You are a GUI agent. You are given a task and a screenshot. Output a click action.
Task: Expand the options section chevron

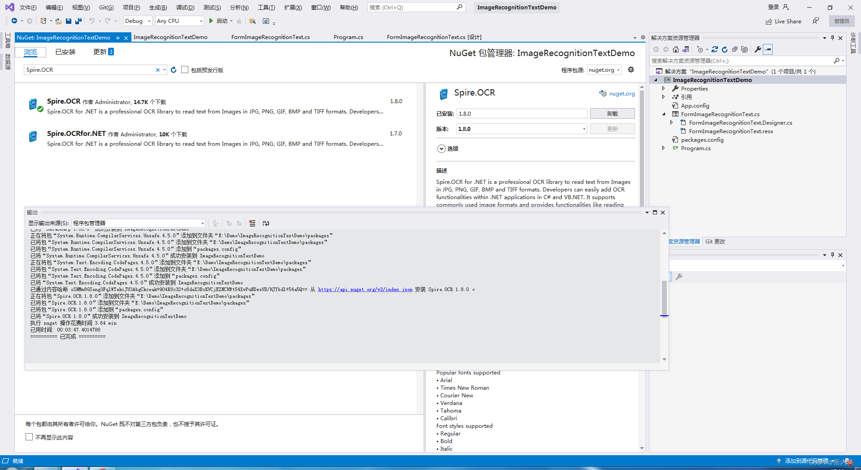(x=441, y=149)
